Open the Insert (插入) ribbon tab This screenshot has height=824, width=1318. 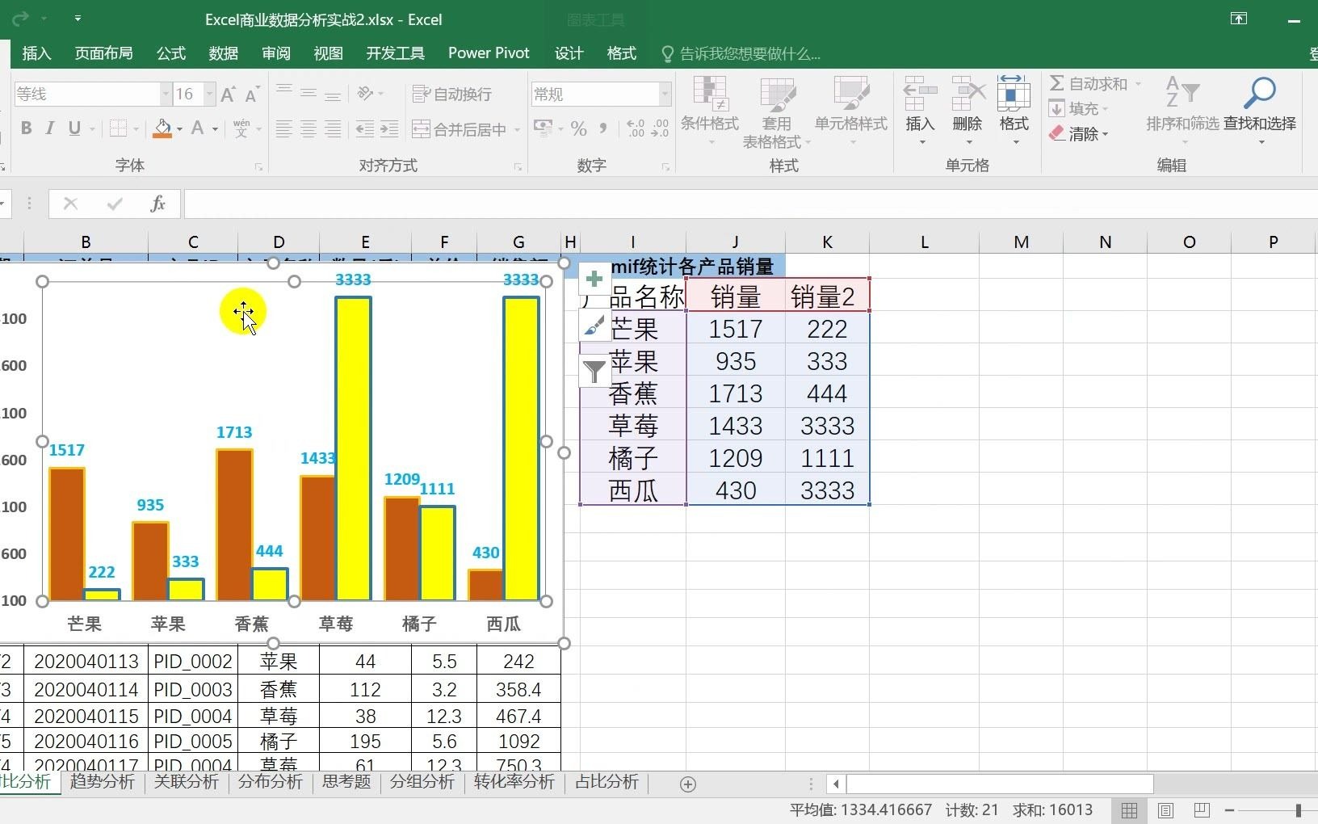click(x=36, y=53)
